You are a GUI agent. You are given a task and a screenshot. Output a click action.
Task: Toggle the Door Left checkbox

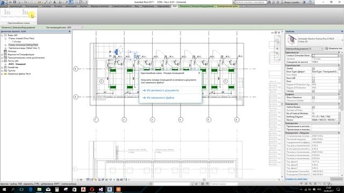click(313, 78)
